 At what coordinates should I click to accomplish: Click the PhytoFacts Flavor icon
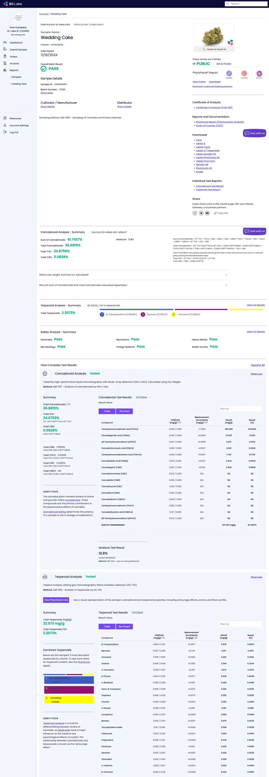pos(244,73)
